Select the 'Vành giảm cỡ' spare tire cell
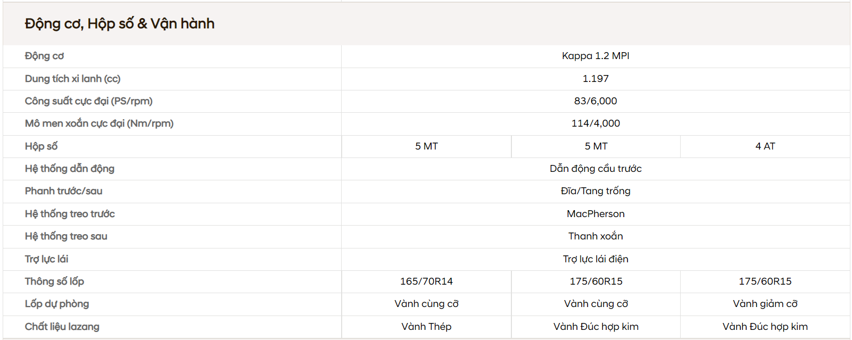The image size is (852, 340). coord(765,304)
